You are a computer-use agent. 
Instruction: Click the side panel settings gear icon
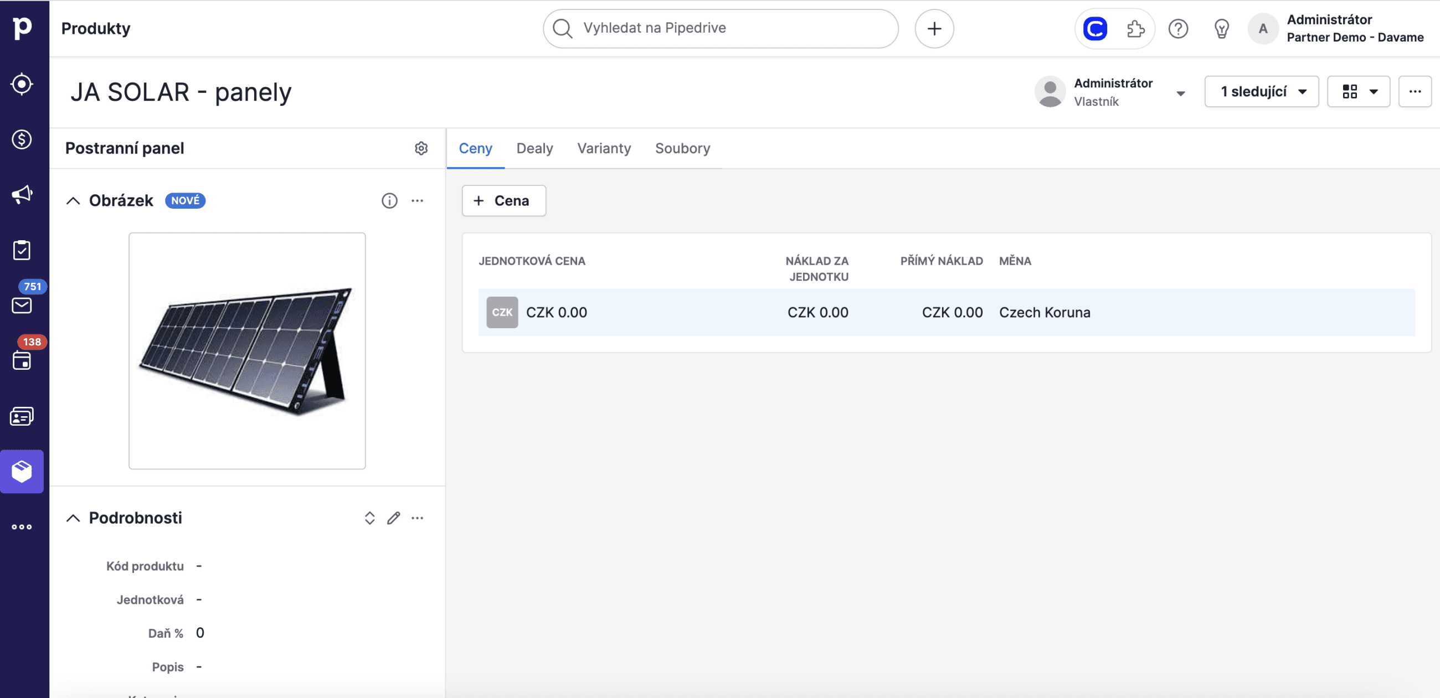[421, 148]
